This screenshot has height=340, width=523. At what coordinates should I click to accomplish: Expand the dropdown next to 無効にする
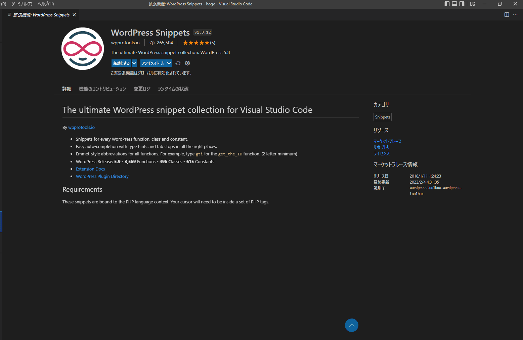point(134,63)
